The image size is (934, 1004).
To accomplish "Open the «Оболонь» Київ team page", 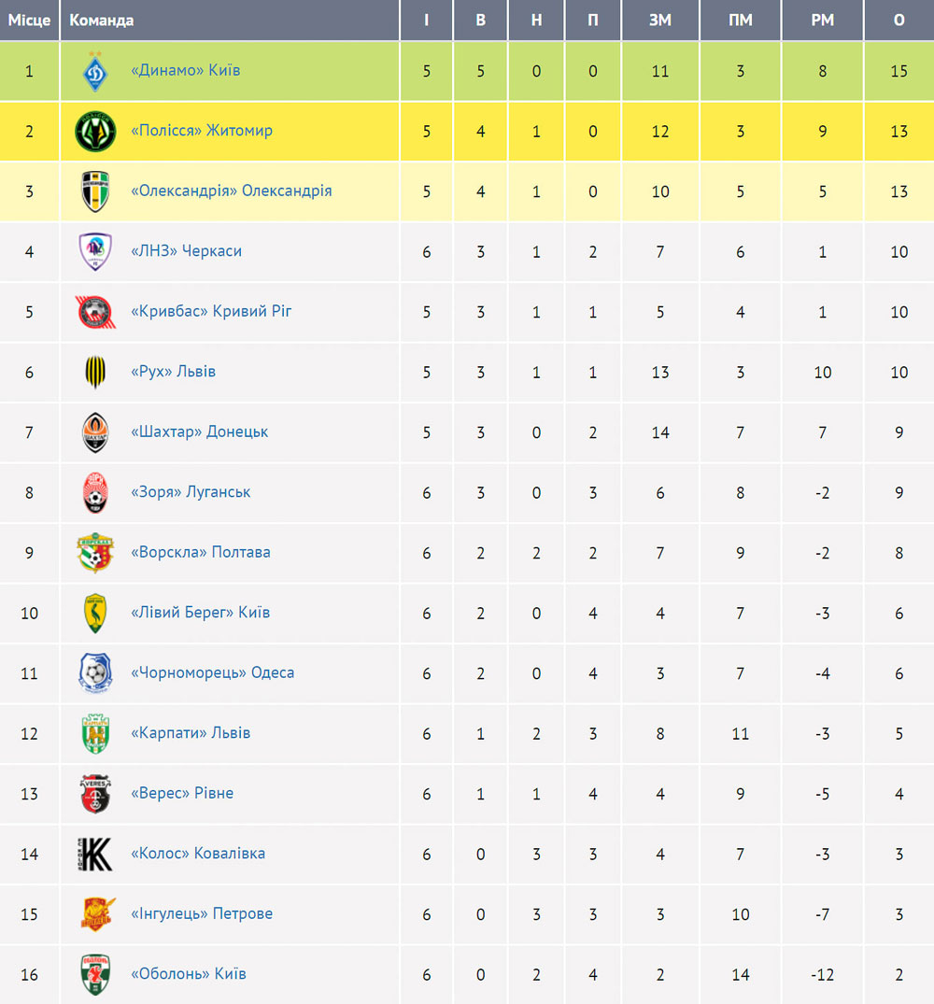I will point(189,973).
